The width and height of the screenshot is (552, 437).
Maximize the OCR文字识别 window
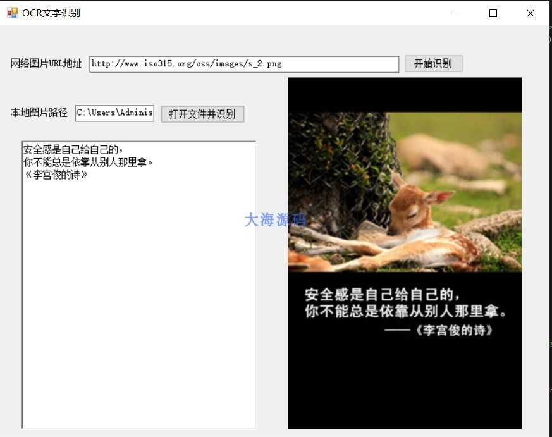pyautogui.click(x=493, y=13)
